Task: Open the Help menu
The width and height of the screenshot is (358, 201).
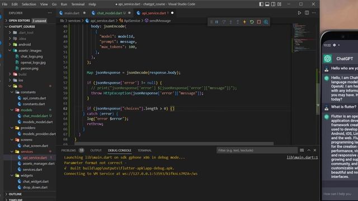Action: click(92, 4)
